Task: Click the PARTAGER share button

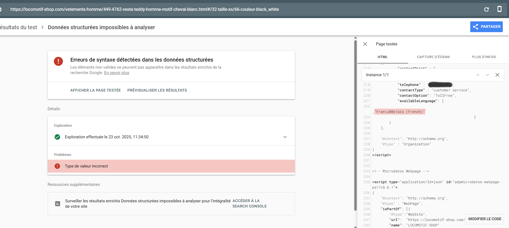Action: click(x=487, y=27)
